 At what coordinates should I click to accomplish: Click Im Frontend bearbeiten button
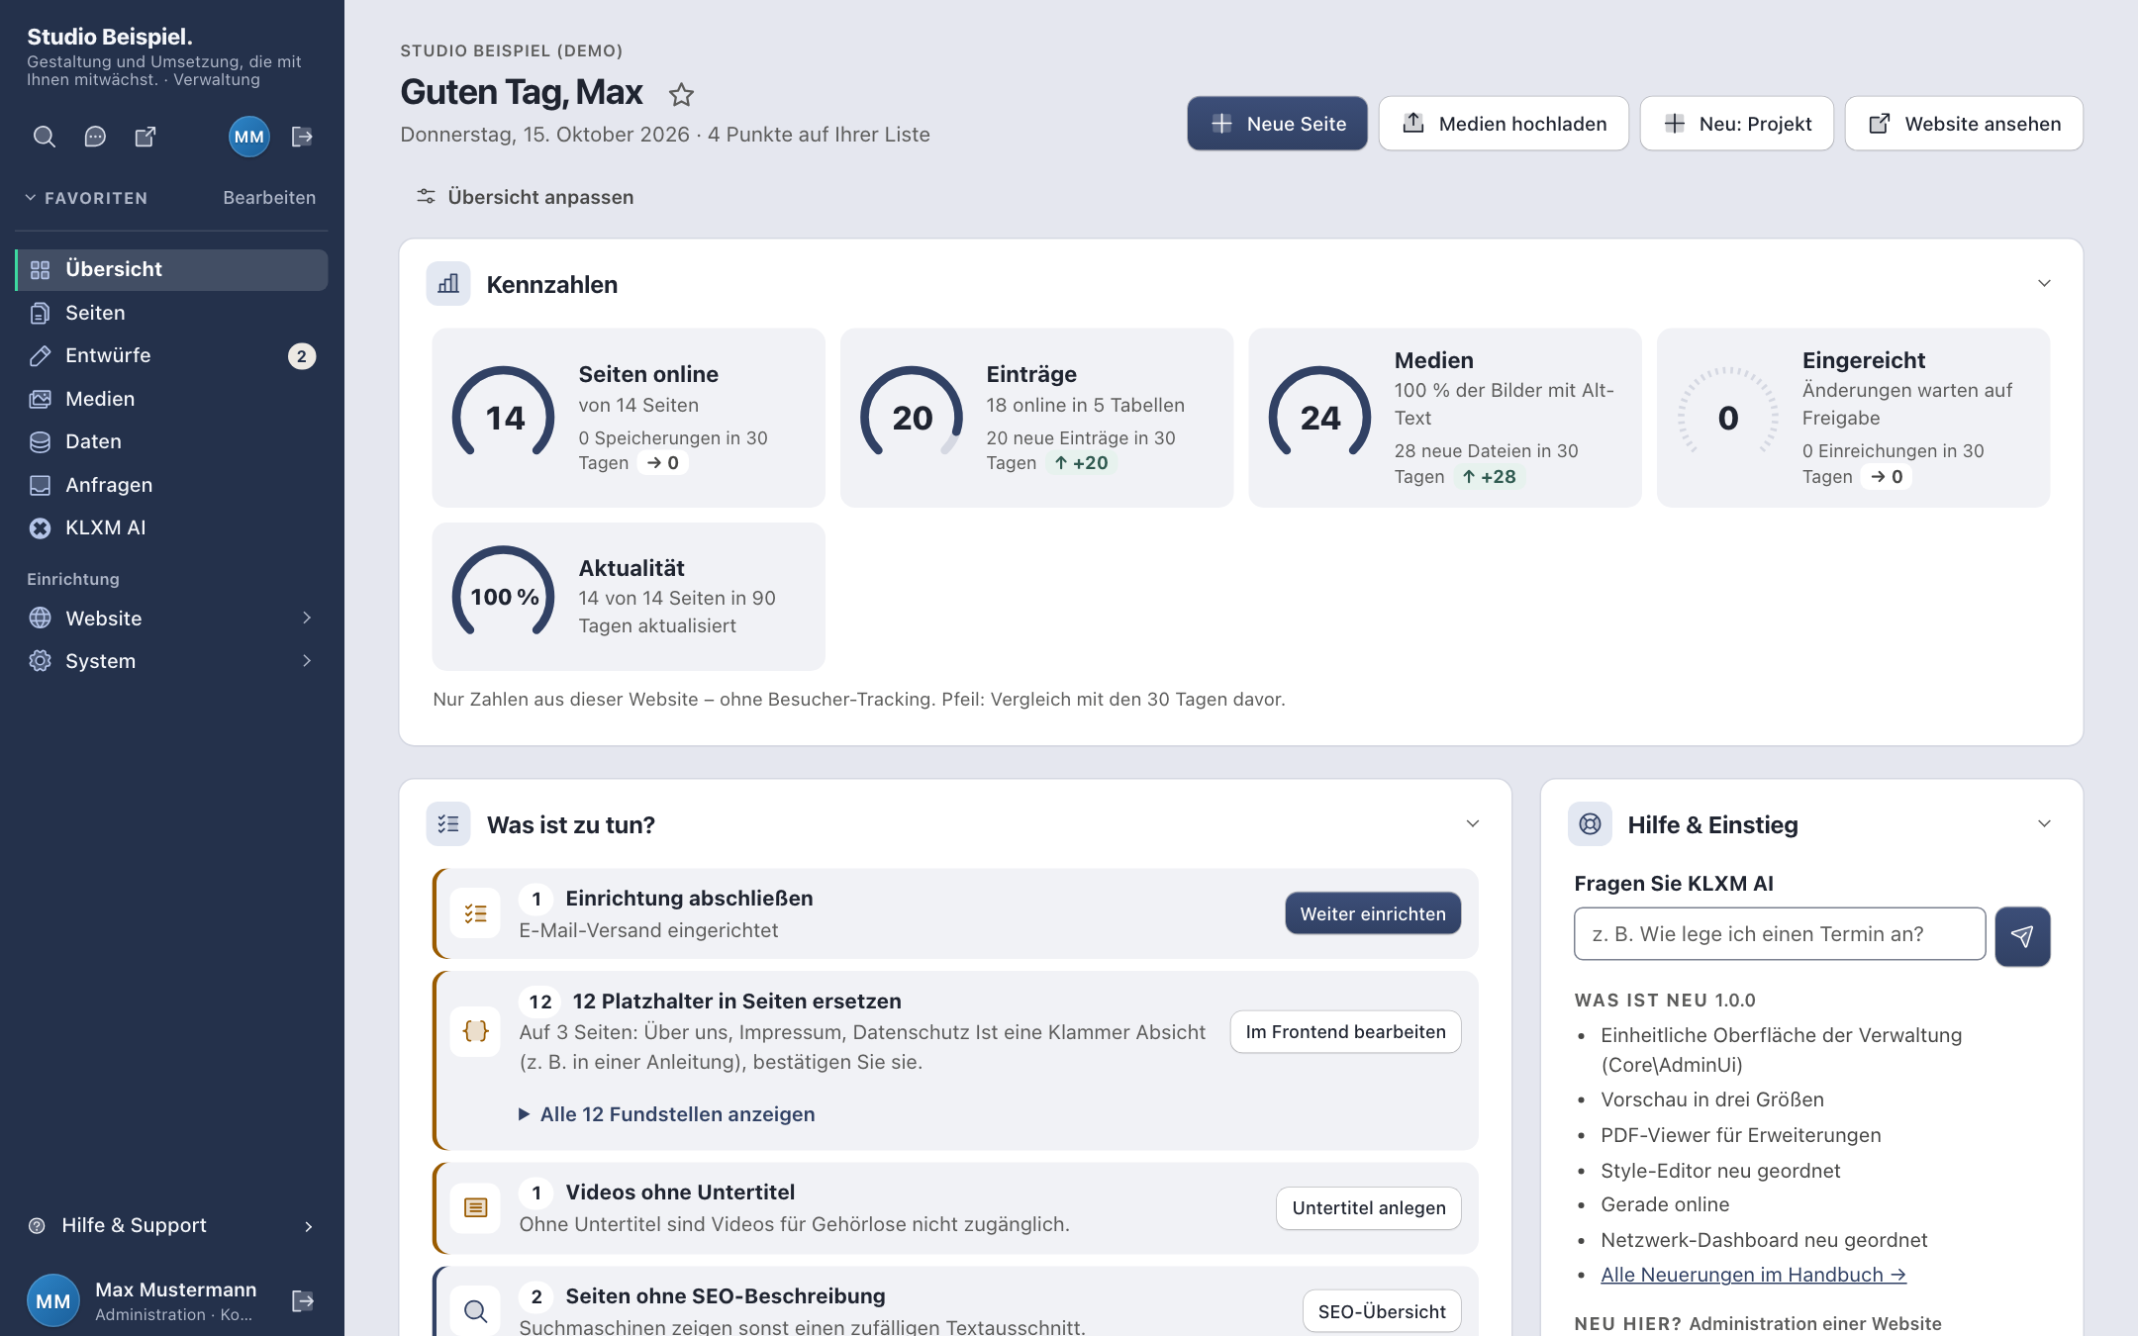1346,1032
